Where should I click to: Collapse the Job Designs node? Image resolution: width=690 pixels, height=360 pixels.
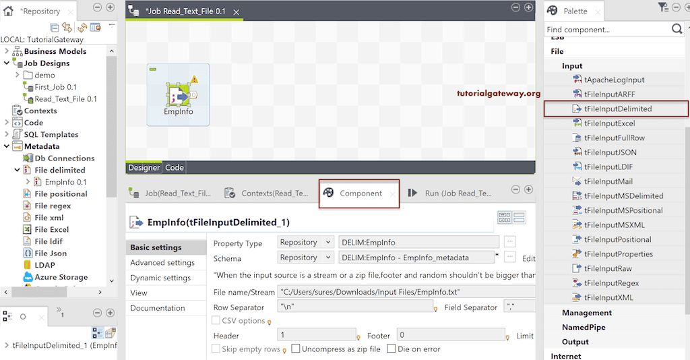point(7,63)
